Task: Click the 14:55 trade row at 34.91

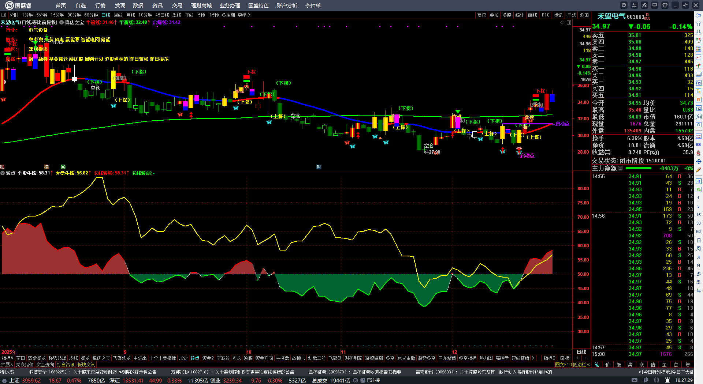Action: pyautogui.click(x=642, y=176)
